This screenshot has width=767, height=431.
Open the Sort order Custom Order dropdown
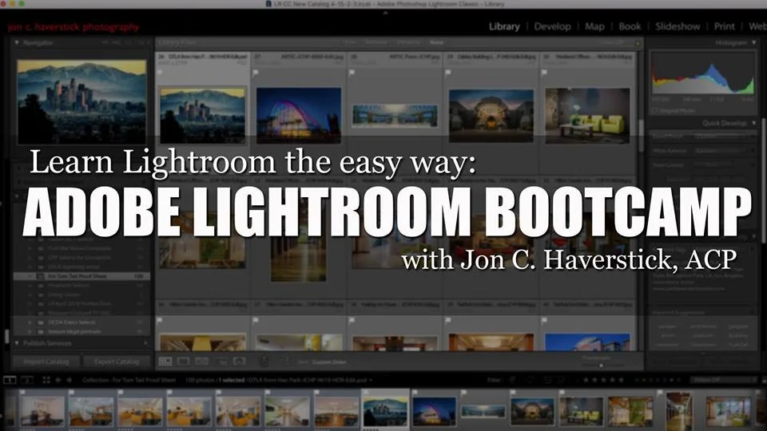coord(329,362)
